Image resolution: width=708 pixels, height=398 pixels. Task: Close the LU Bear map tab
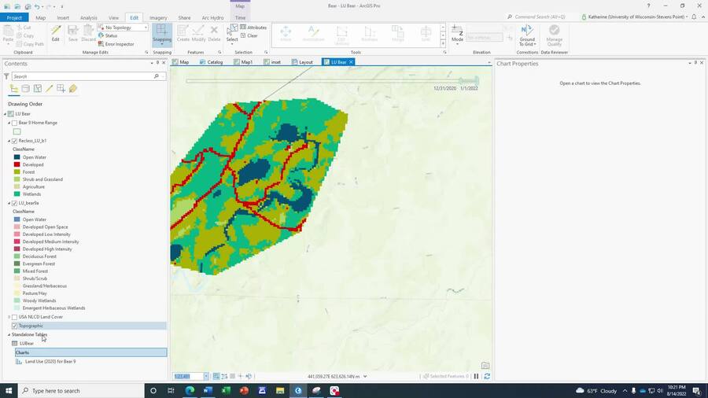point(351,62)
